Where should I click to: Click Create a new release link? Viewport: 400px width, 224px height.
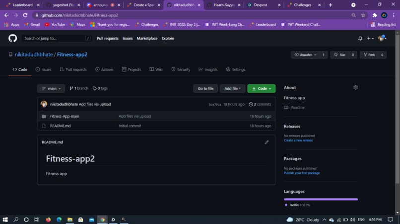tap(298, 140)
